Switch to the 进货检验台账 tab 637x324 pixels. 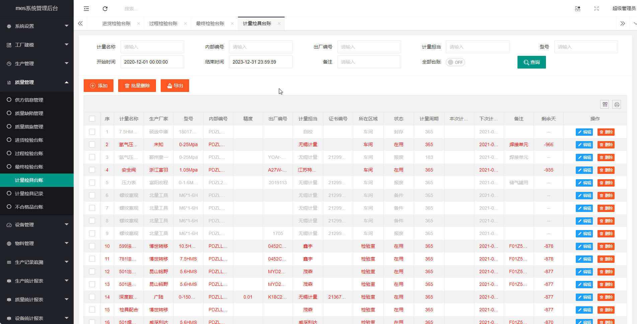coord(116,23)
